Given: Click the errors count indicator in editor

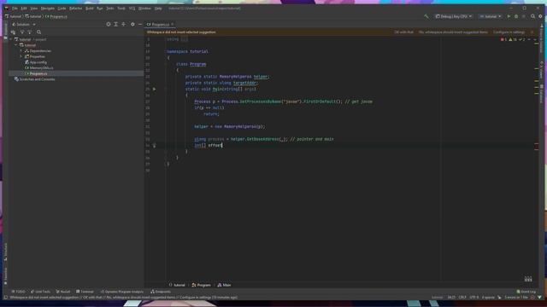Looking at the screenshot, I should point(503,40).
